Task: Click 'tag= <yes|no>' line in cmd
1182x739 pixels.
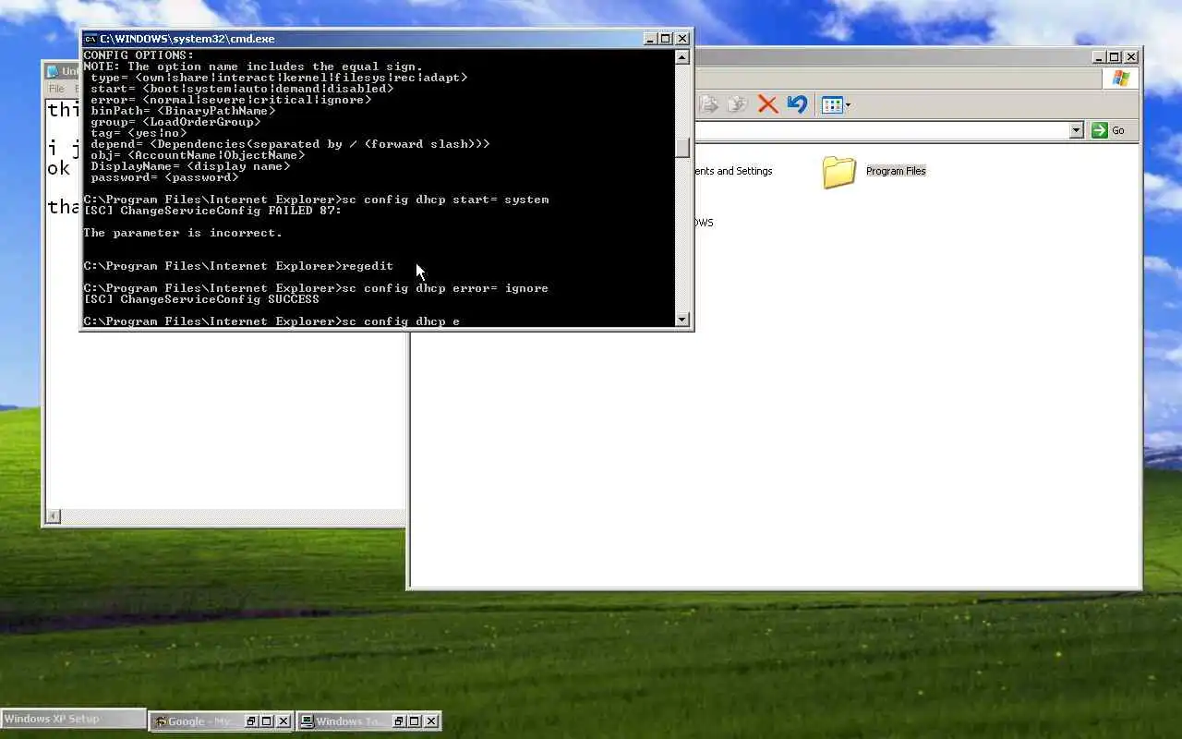Action: [x=139, y=133]
